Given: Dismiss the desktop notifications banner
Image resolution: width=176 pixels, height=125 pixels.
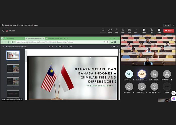Looking at the screenshot, I should 173,25.
